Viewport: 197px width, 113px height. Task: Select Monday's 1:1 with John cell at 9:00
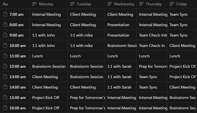pos(49,35)
